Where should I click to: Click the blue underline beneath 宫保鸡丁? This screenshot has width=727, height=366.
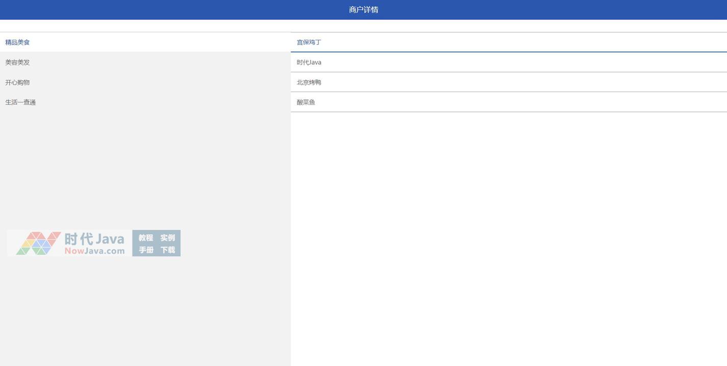click(x=508, y=51)
